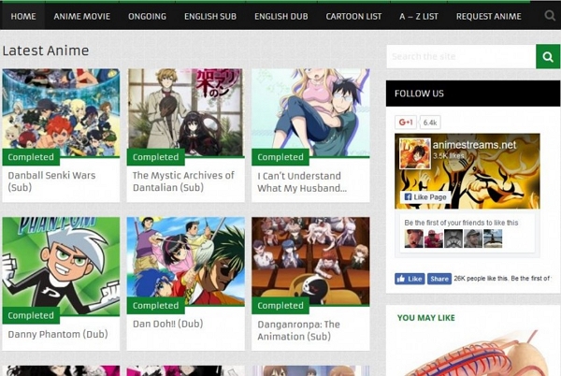This screenshot has width=561, height=376.
Task: Click the Facebook Like Page button
Action: coord(425,196)
